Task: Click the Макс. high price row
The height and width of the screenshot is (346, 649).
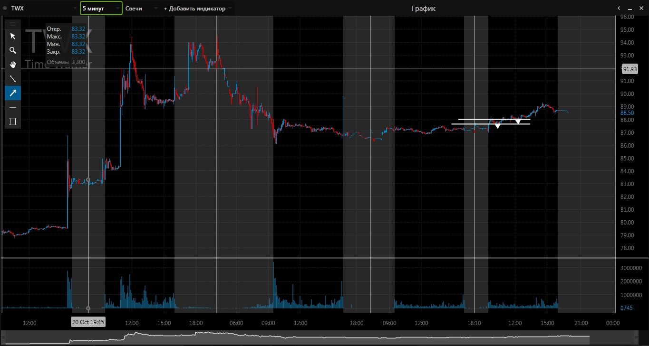Action: click(66, 37)
